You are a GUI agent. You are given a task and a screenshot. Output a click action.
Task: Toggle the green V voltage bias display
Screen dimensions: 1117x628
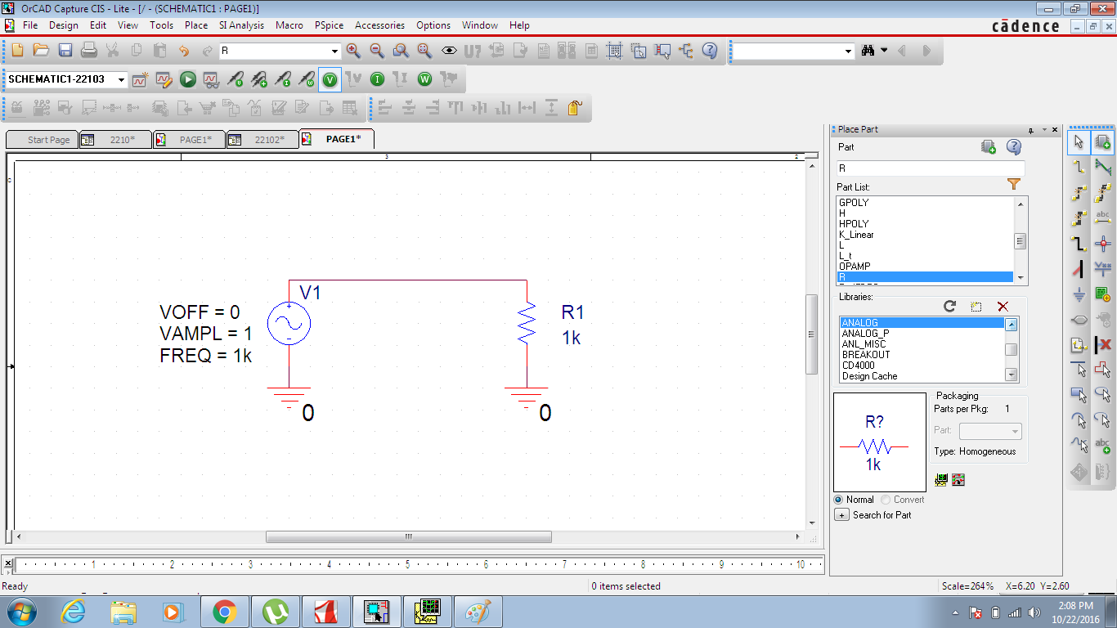tap(330, 79)
